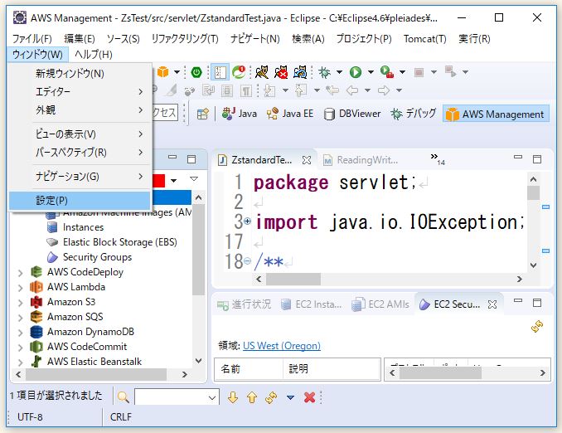Click the forward navigation arrow icon

click(x=384, y=90)
